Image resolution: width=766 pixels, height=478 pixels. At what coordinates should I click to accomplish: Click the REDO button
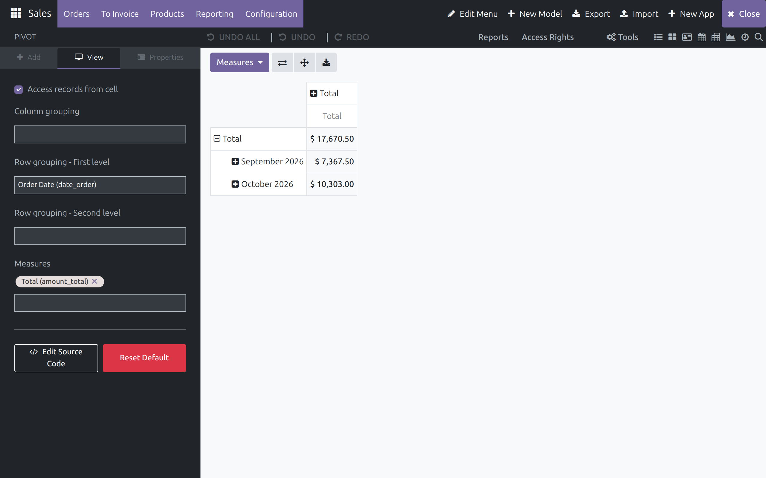352,37
